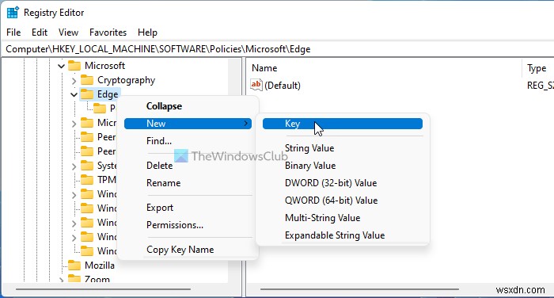
Task: Click the Type column header
Action: (x=537, y=68)
